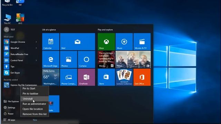Click the Play and explore heading
The height and width of the screenshot is (124, 221).
click(105, 30)
